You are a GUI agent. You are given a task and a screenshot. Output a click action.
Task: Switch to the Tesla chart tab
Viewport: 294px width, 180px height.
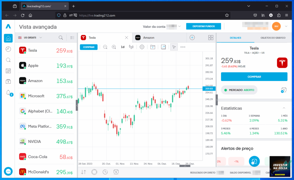point(105,37)
